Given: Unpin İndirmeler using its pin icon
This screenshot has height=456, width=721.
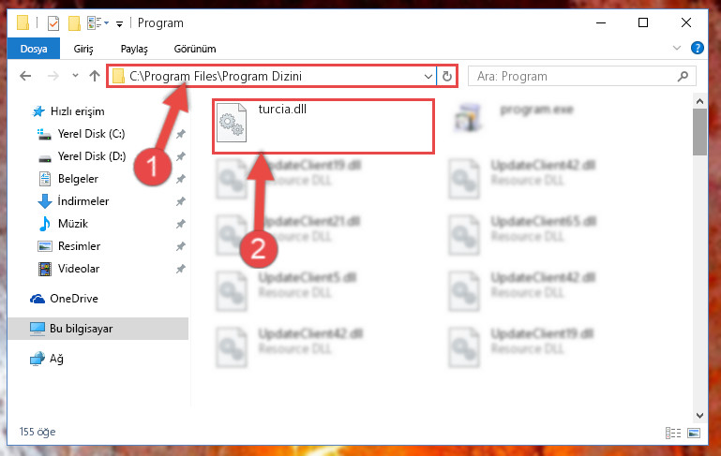Looking at the screenshot, I should tap(181, 201).
